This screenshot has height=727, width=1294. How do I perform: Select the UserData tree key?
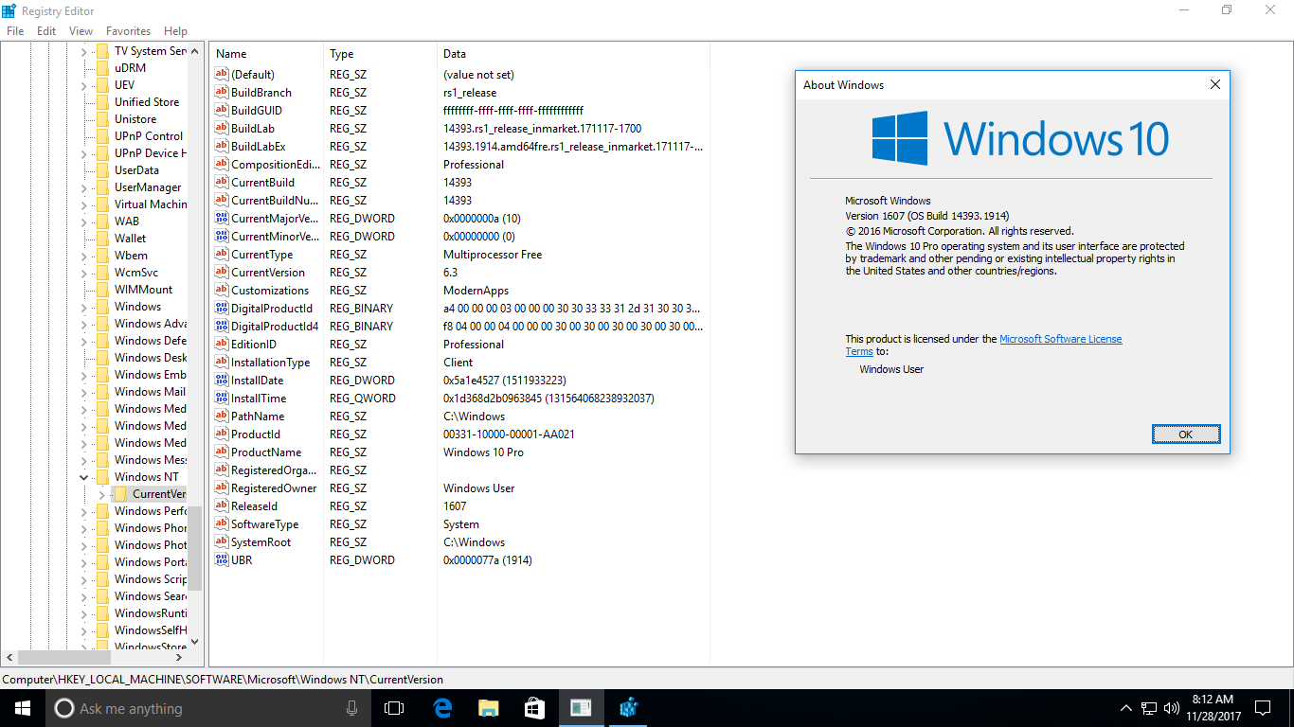pyautogui.click(x=136, y=170)
